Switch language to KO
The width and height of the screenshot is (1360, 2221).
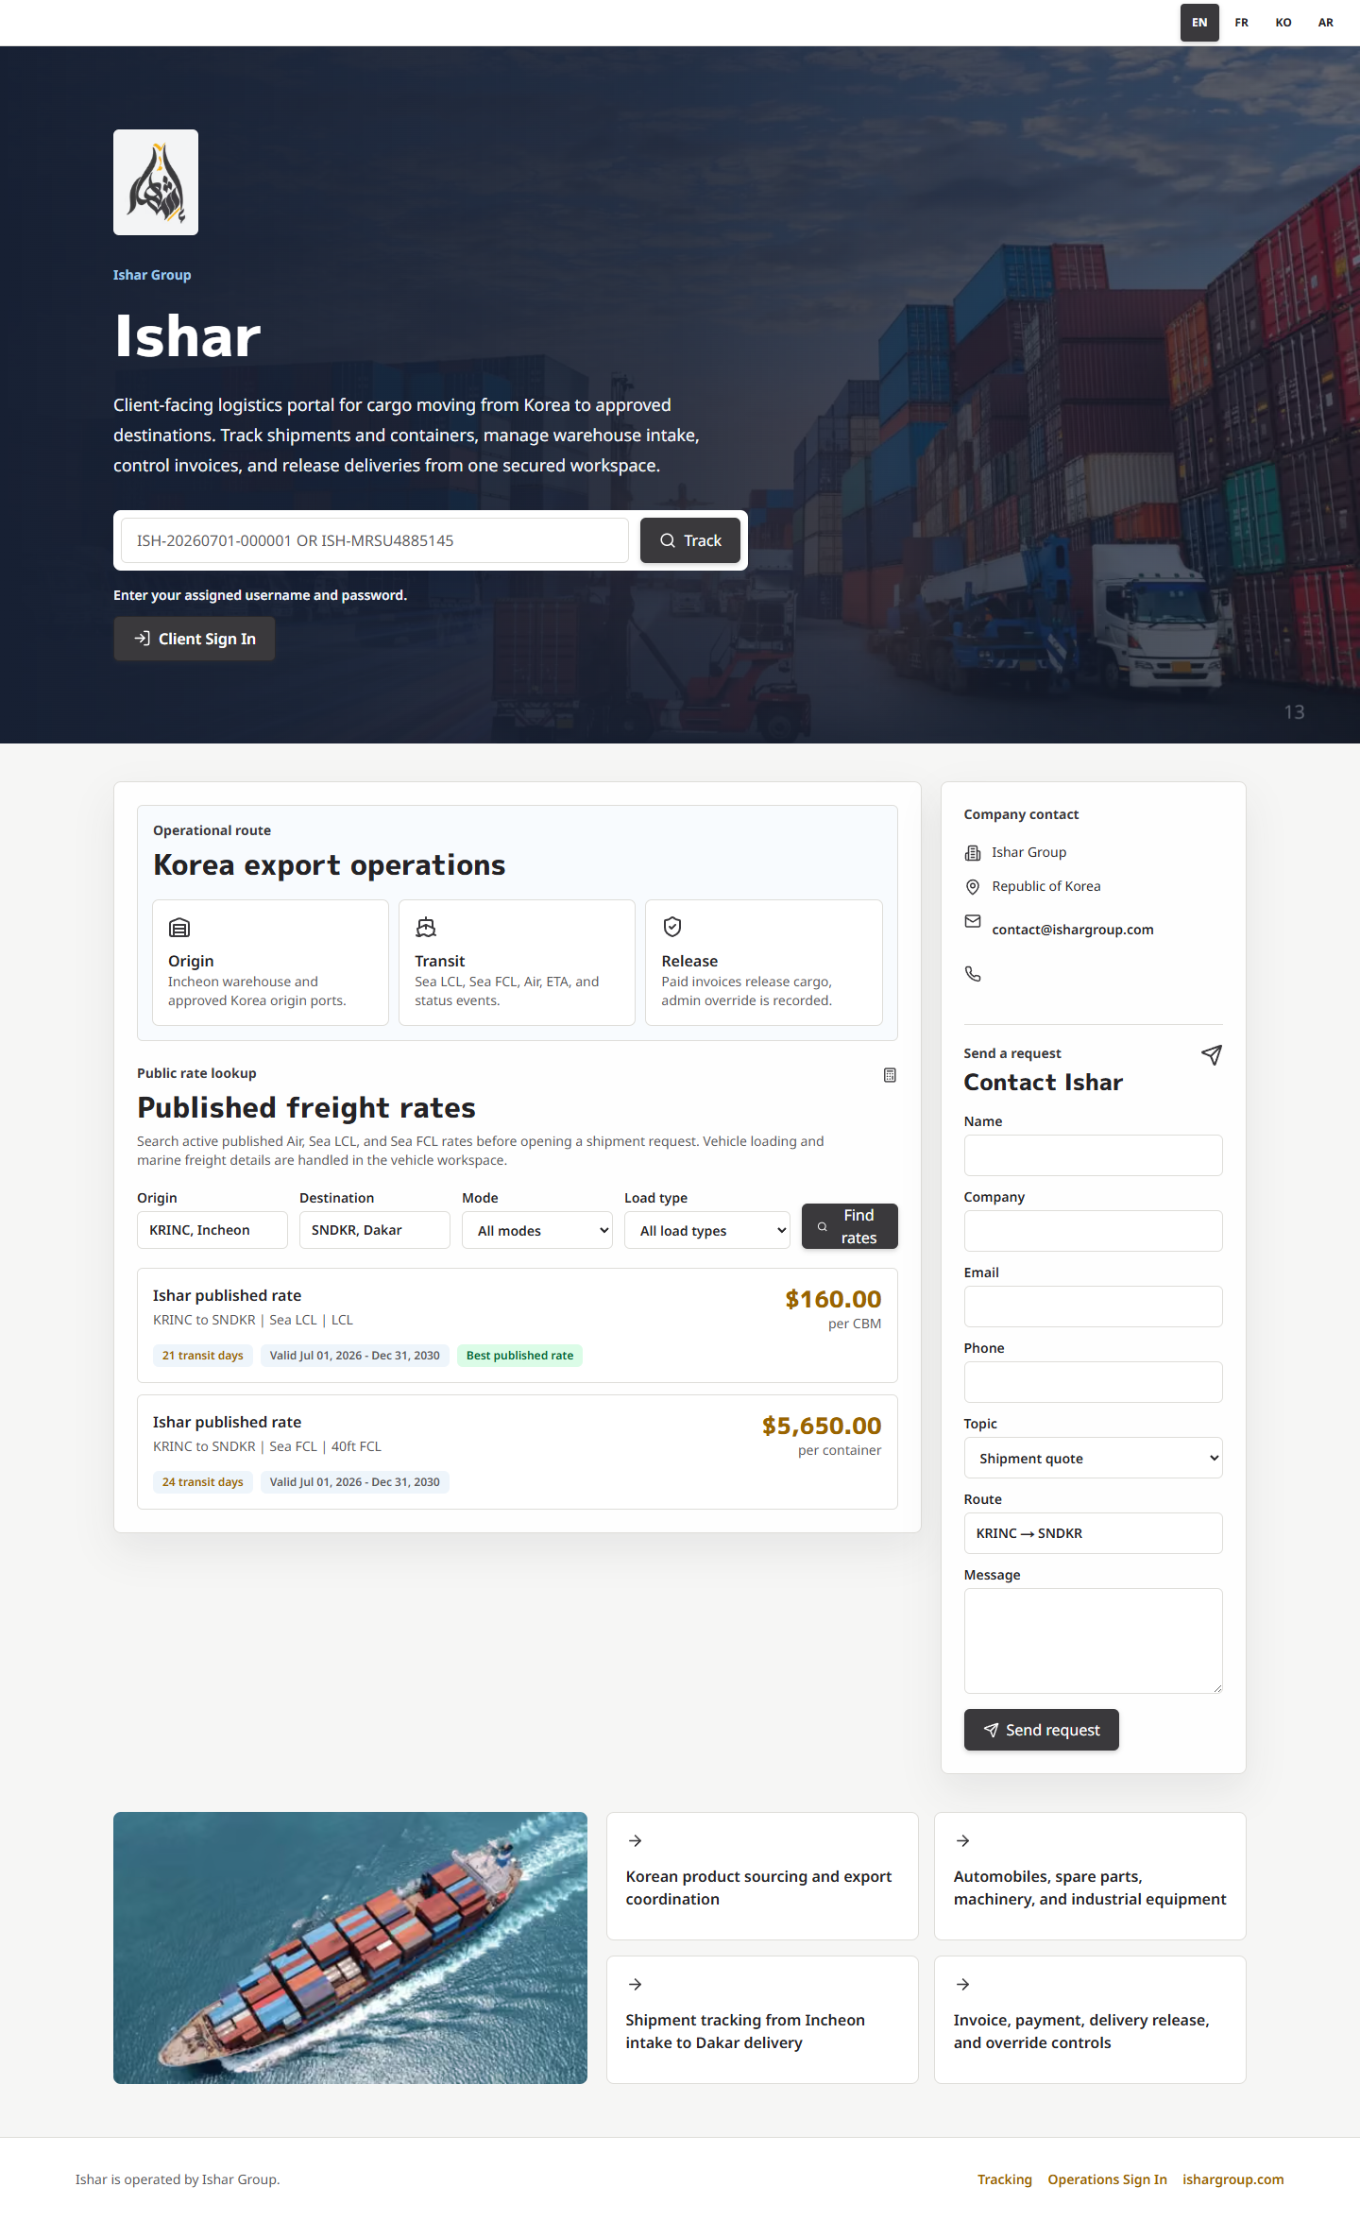1283,23
